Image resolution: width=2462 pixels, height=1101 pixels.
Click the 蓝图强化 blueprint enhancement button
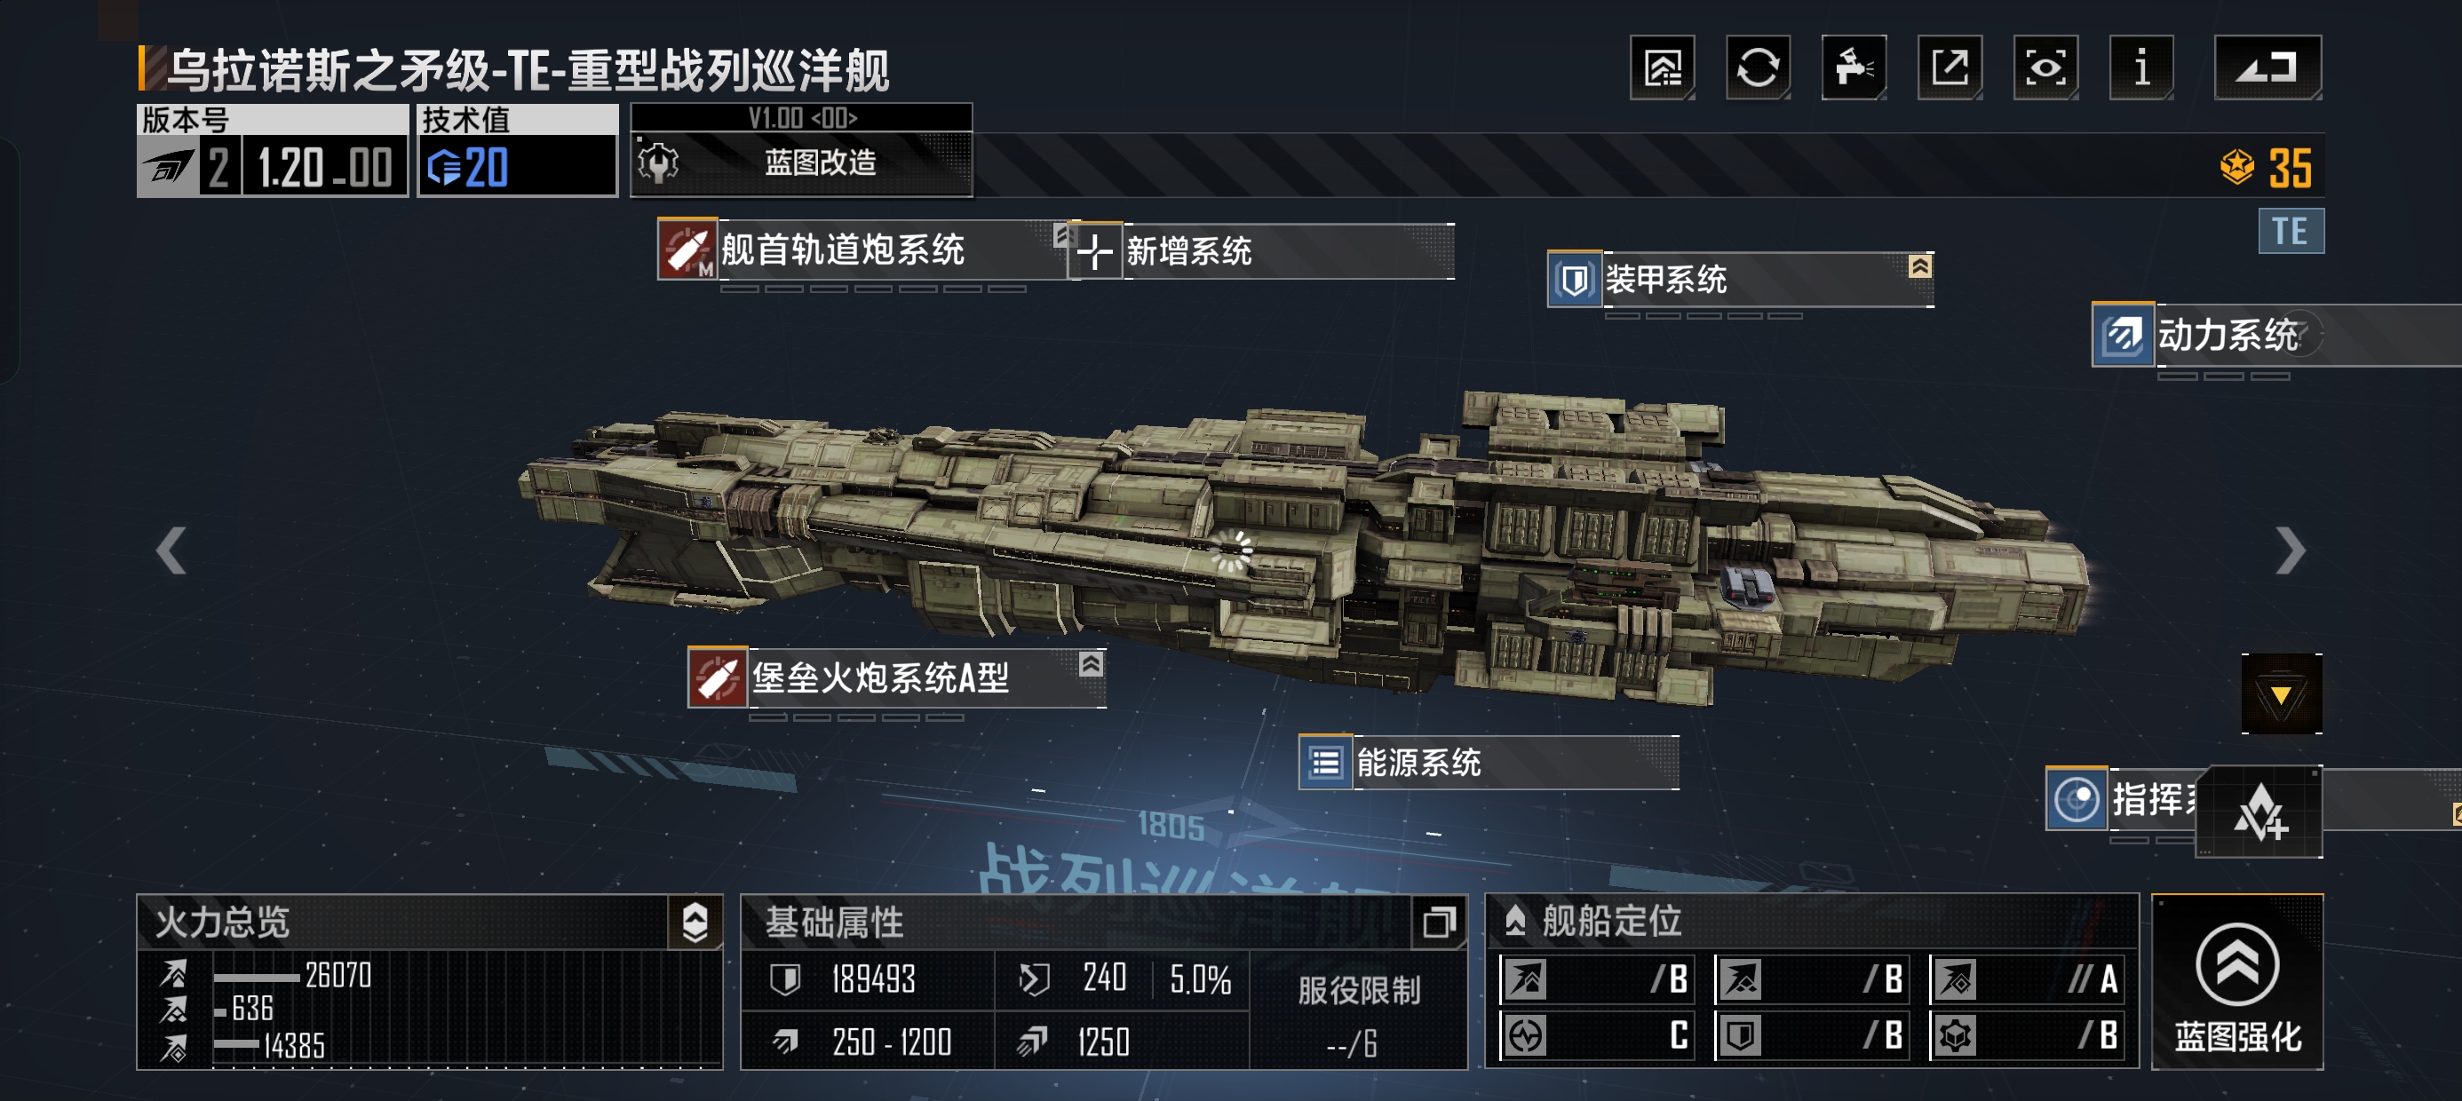coord(2236,983)
